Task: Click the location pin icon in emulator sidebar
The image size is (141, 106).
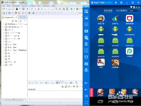Action: (x=86, y=44)
